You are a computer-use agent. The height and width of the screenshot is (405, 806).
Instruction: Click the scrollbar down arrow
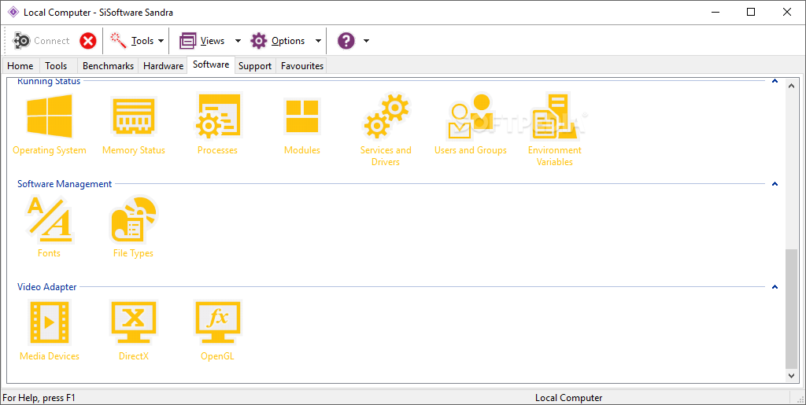click(x=792, y=376)
